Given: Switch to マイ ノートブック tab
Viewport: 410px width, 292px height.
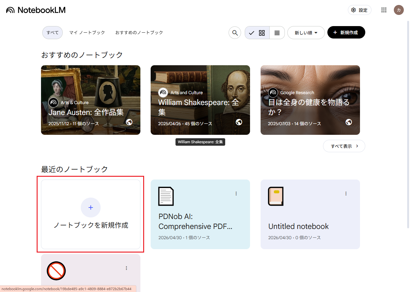Looking at the screenshot, I should 87,33.
